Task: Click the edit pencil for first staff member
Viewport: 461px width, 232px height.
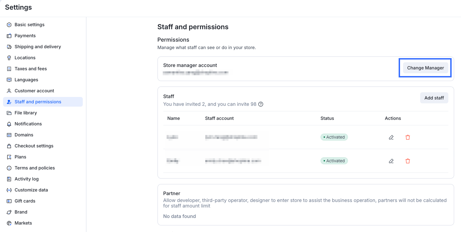Action: 391,137
